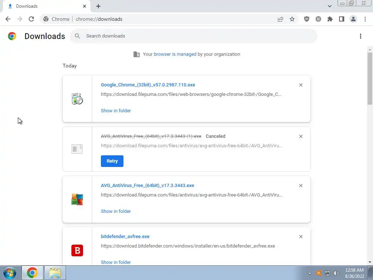Expand the tab search dropdown chevron
Image resolution: width=373 pixels, height=280 pixels.
[329, 6]
